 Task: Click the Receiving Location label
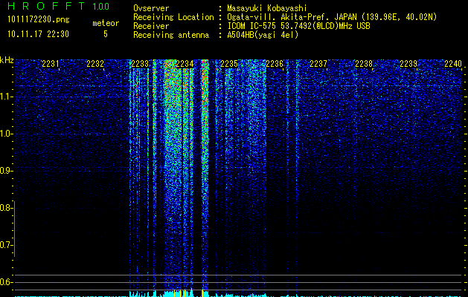[x=173, y=17]
